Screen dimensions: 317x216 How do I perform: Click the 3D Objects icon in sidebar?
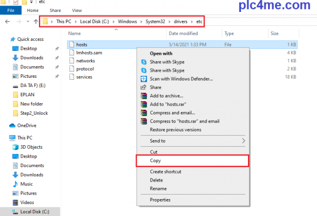pyautogui.click(x=15, y=147)
